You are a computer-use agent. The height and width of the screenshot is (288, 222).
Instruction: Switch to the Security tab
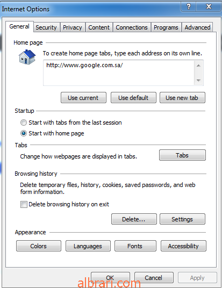(x=46, y=27)
